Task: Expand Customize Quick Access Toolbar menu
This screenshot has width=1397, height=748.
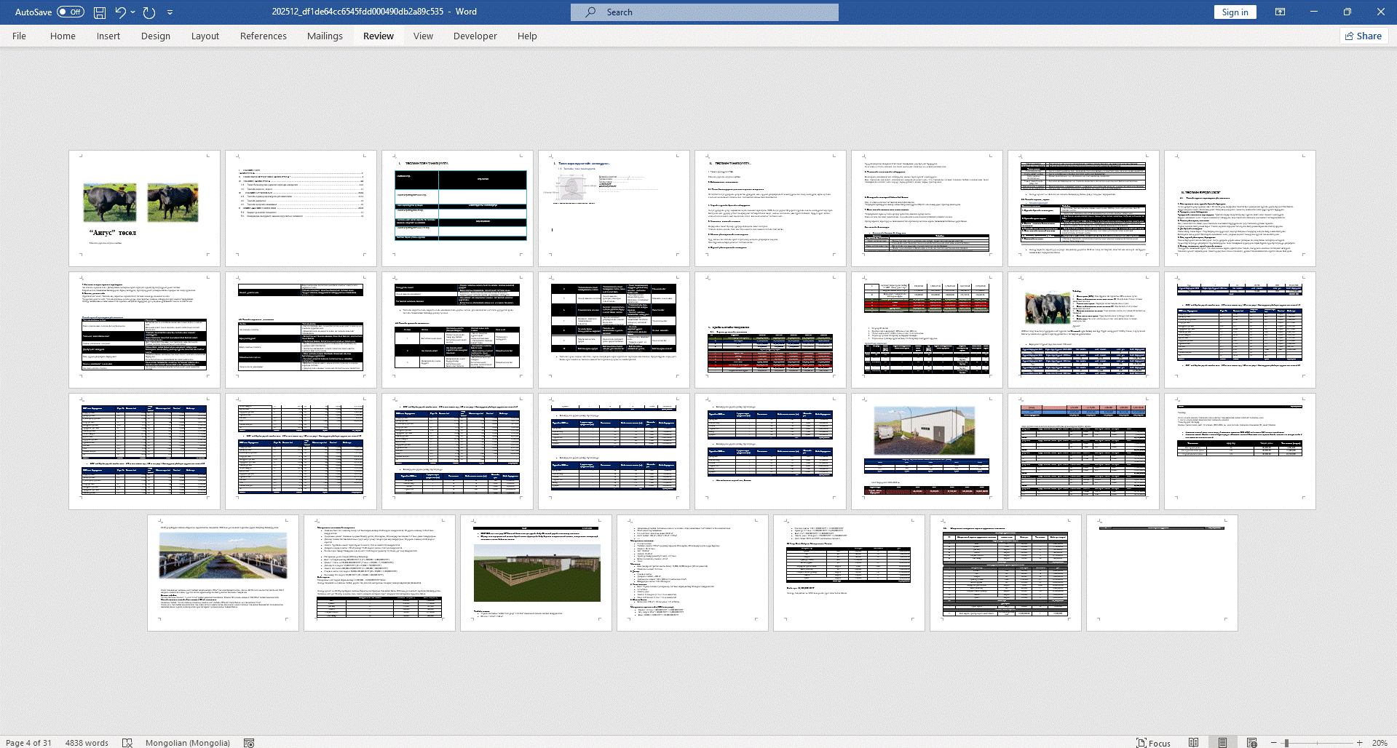Action: tap(170, 12)
